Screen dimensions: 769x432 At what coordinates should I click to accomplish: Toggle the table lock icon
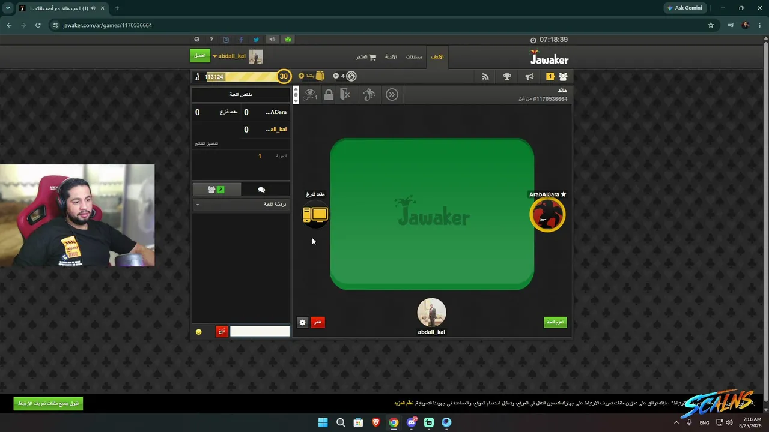click(x=329, y=94)
